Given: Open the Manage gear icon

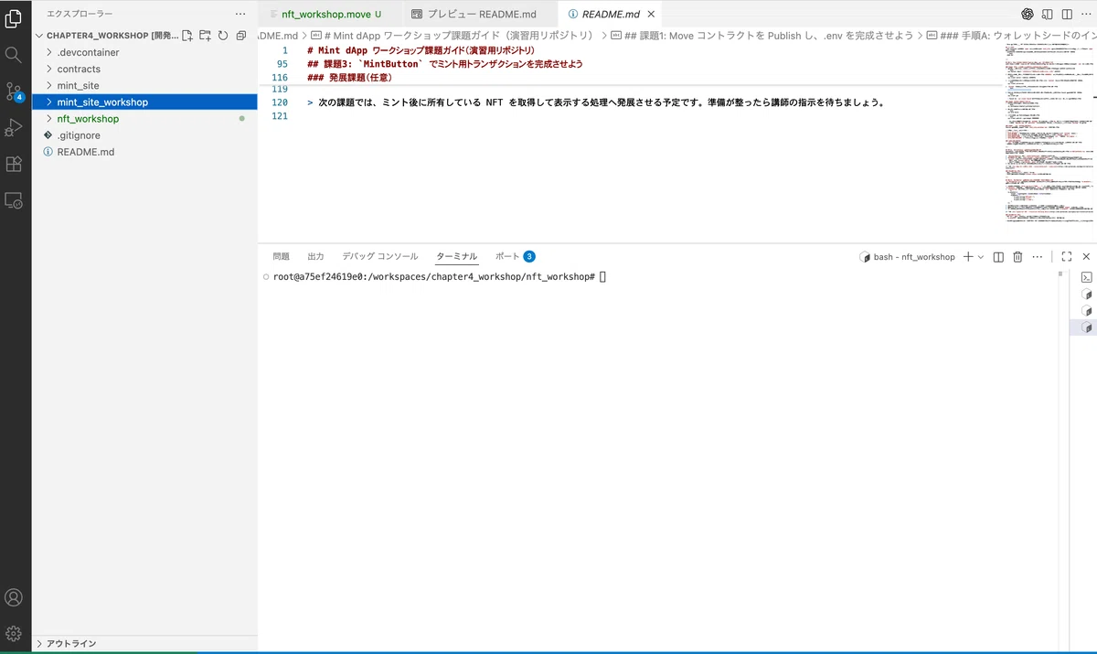Looking at the screenshot, I should 14,633.
